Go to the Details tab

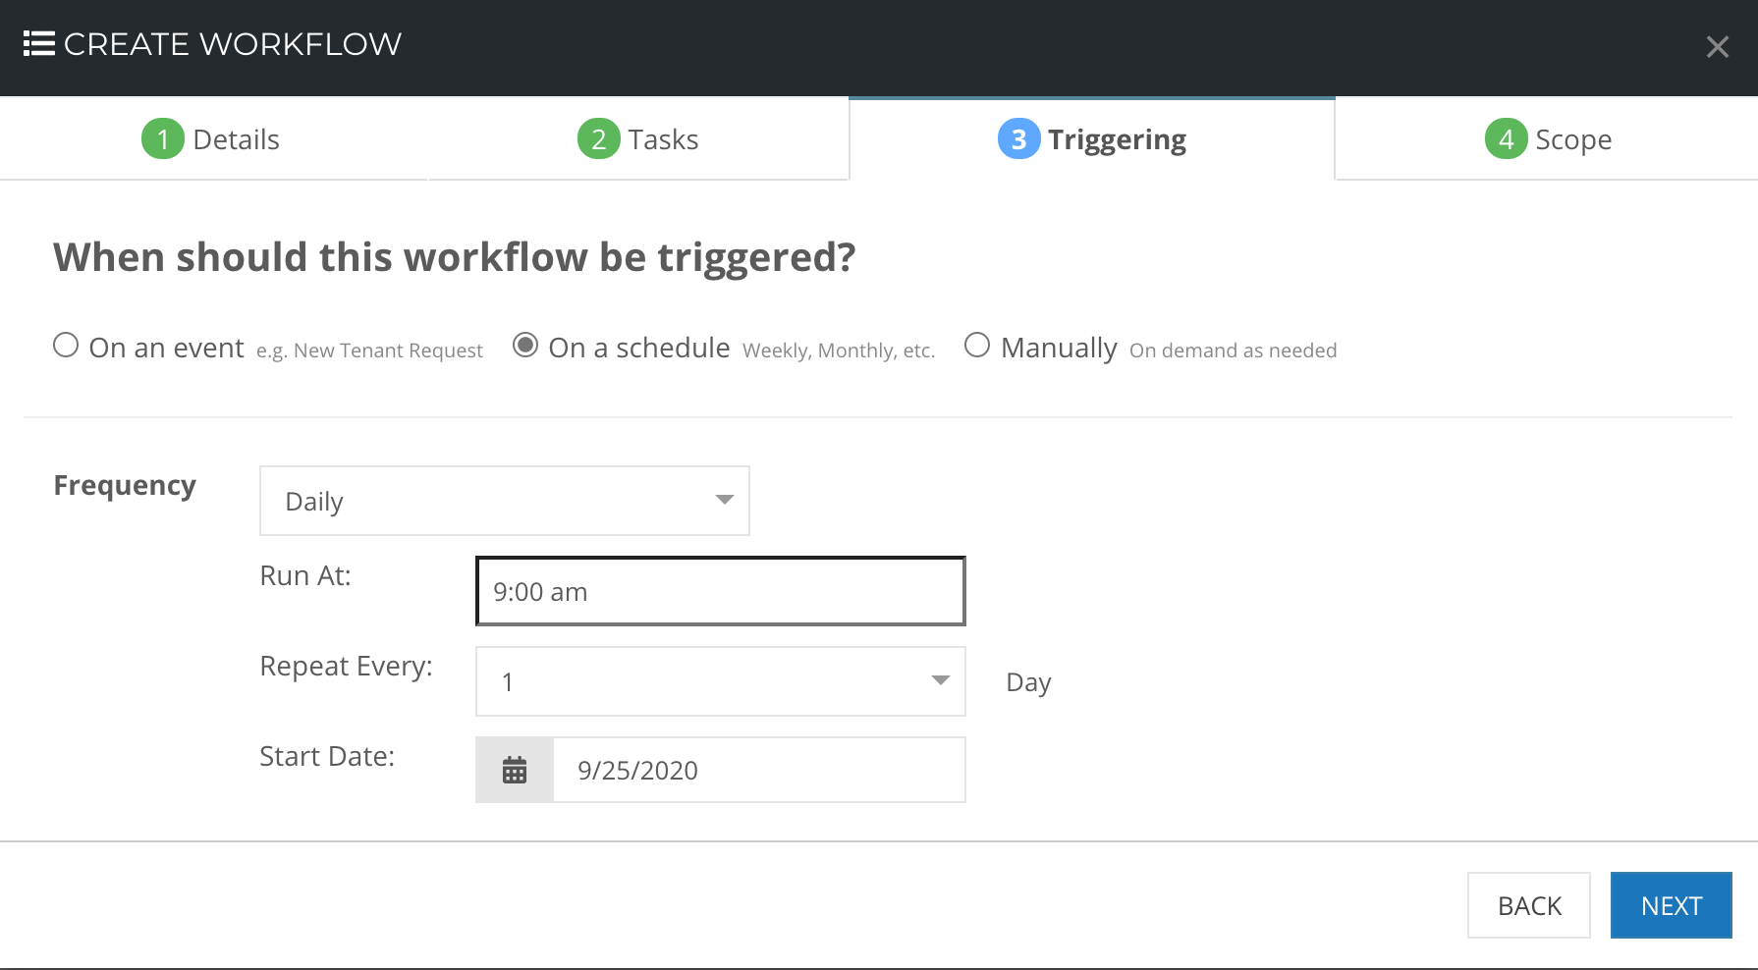pos(213,138)
